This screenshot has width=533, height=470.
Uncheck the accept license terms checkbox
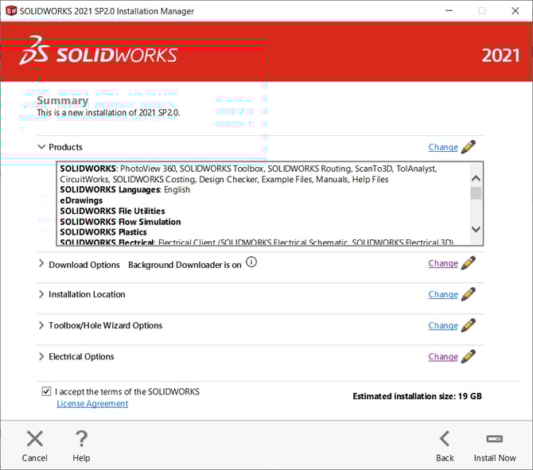pos(46,392)
